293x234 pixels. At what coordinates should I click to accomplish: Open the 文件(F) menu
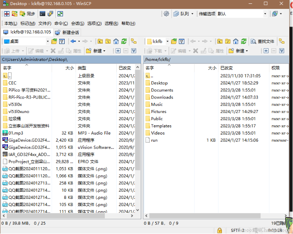(x=45, y=24)
